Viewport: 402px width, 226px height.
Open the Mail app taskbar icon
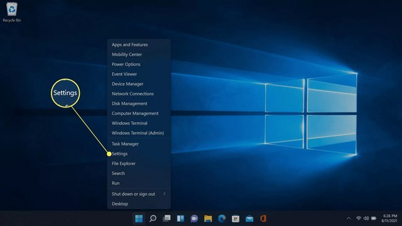point(249,218)
